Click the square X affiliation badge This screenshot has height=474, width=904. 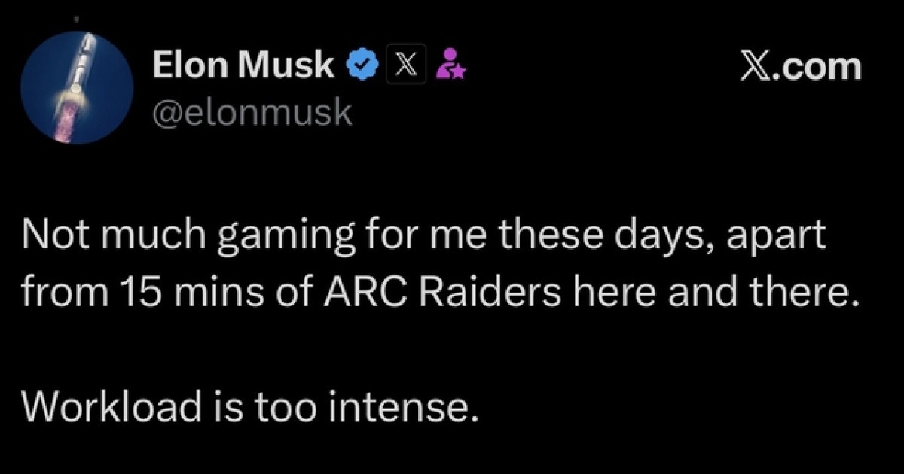[x=404, y=67]
